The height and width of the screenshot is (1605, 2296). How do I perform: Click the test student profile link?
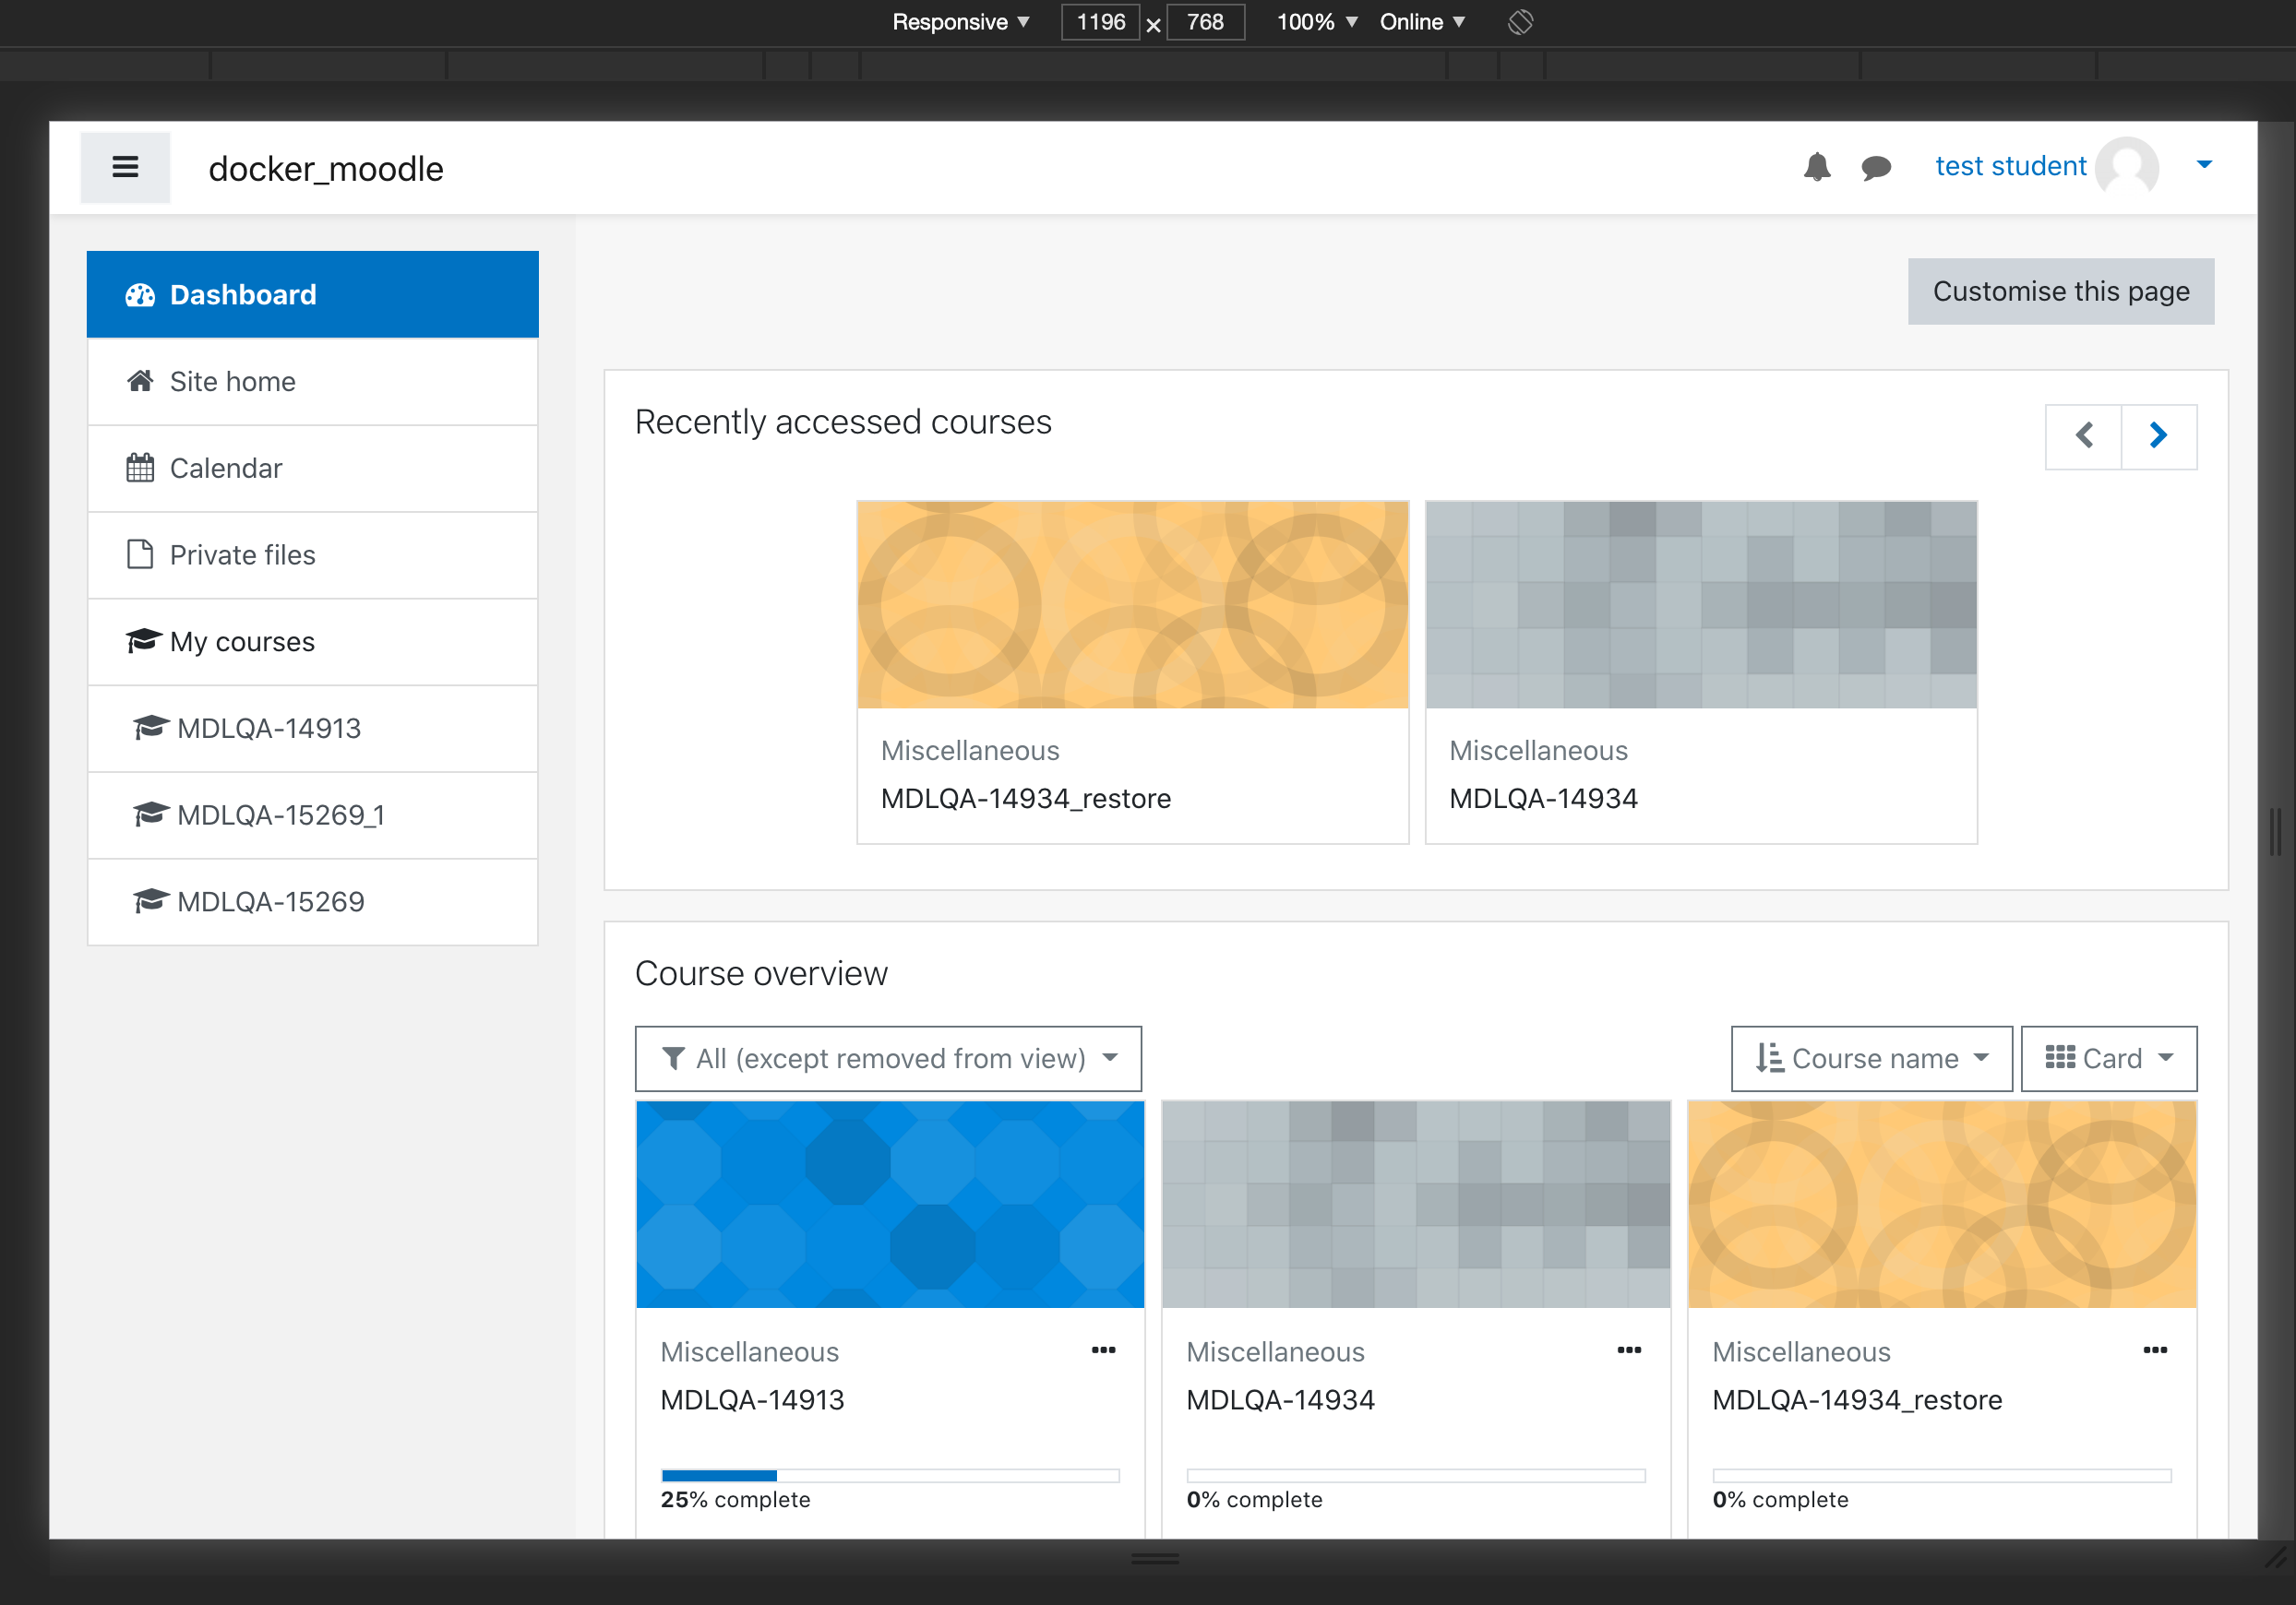tap(2011, 167)
